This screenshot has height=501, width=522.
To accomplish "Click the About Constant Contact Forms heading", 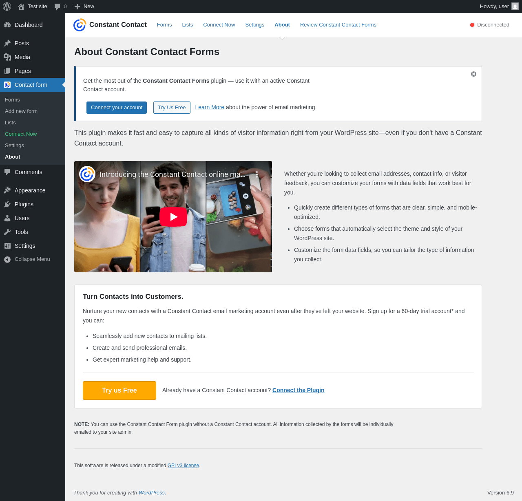I will click(x=147, y=52).
